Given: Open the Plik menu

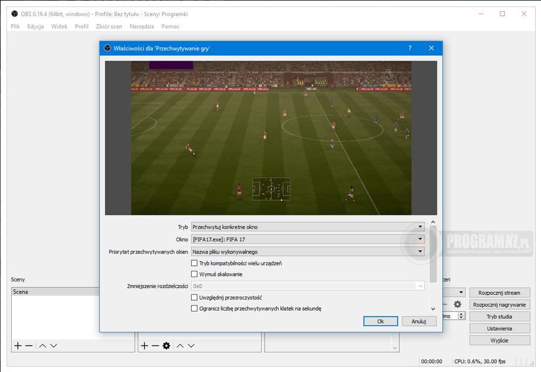Looking at the screenshot, I should [x=15, y=26].
